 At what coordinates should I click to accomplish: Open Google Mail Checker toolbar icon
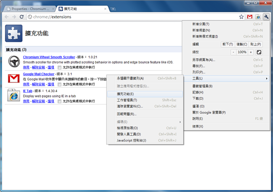(250, 17)
